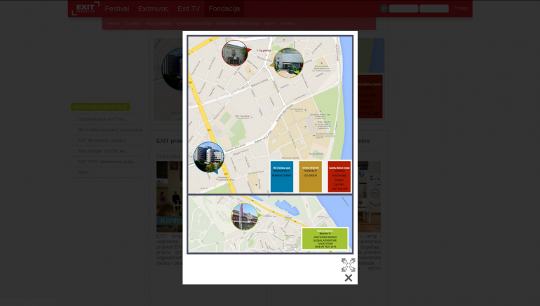Click the first login input field in header
540x306 pixels.
pos(403,8)
